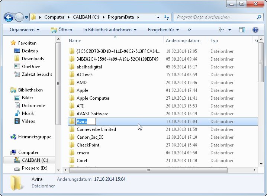
Task: Select the ACLive5 folder icon
Action: 72,75
